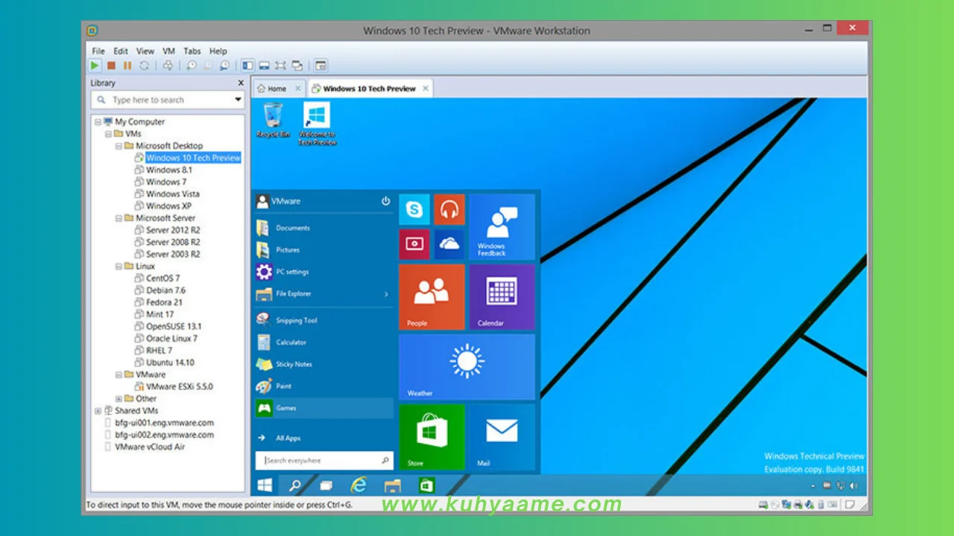
Task: Open the orange Music headphones tile
Action: (449, 209)
